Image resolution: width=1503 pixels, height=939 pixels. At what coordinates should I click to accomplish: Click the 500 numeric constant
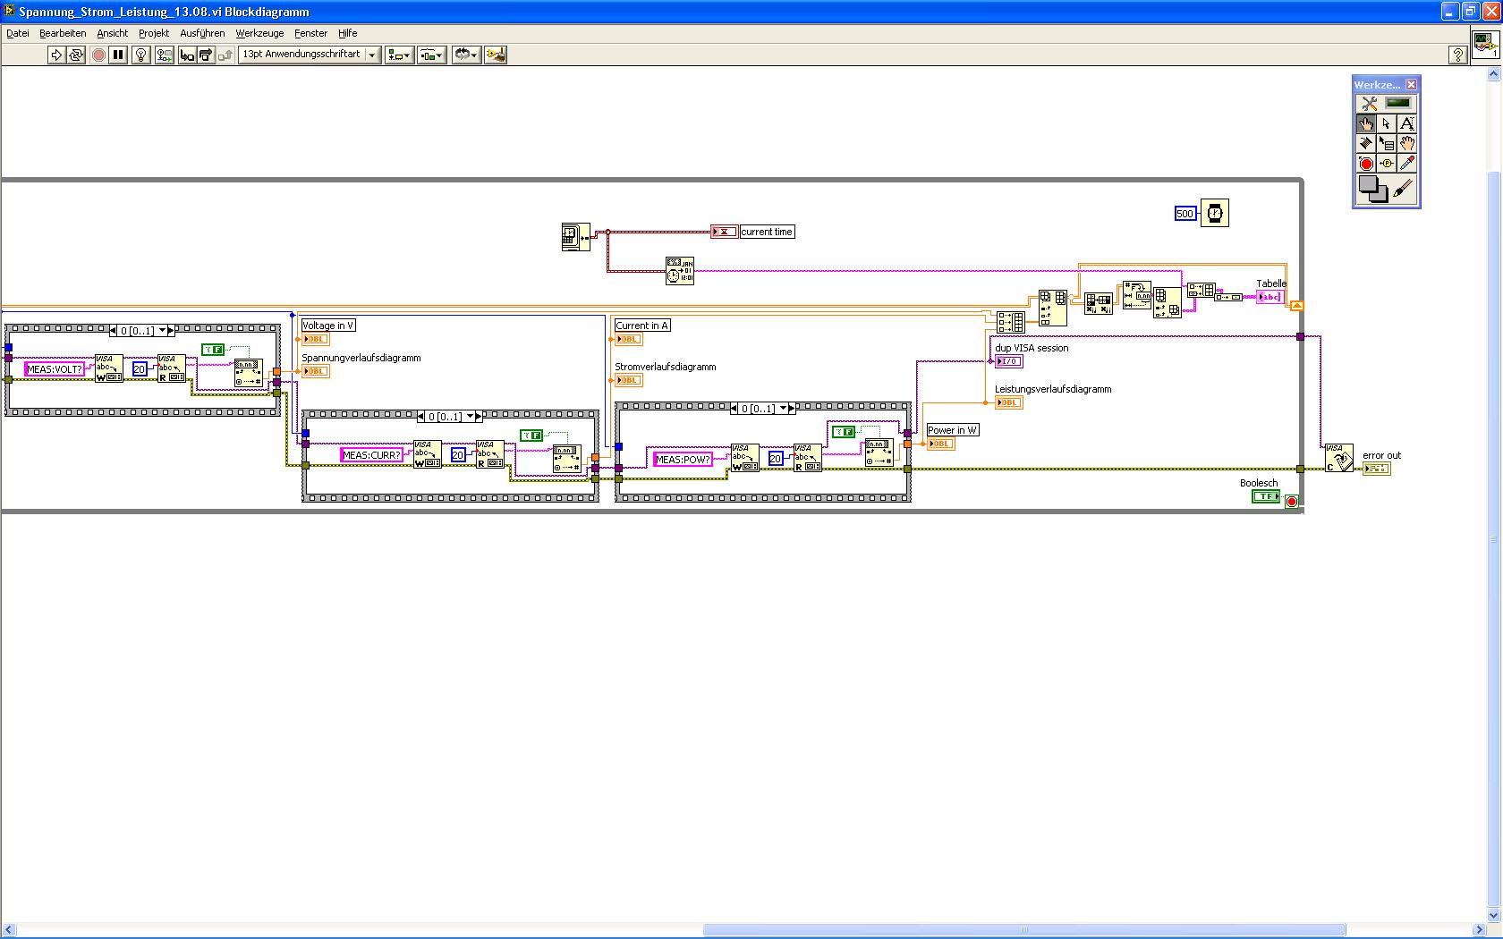pos(1185,214)
